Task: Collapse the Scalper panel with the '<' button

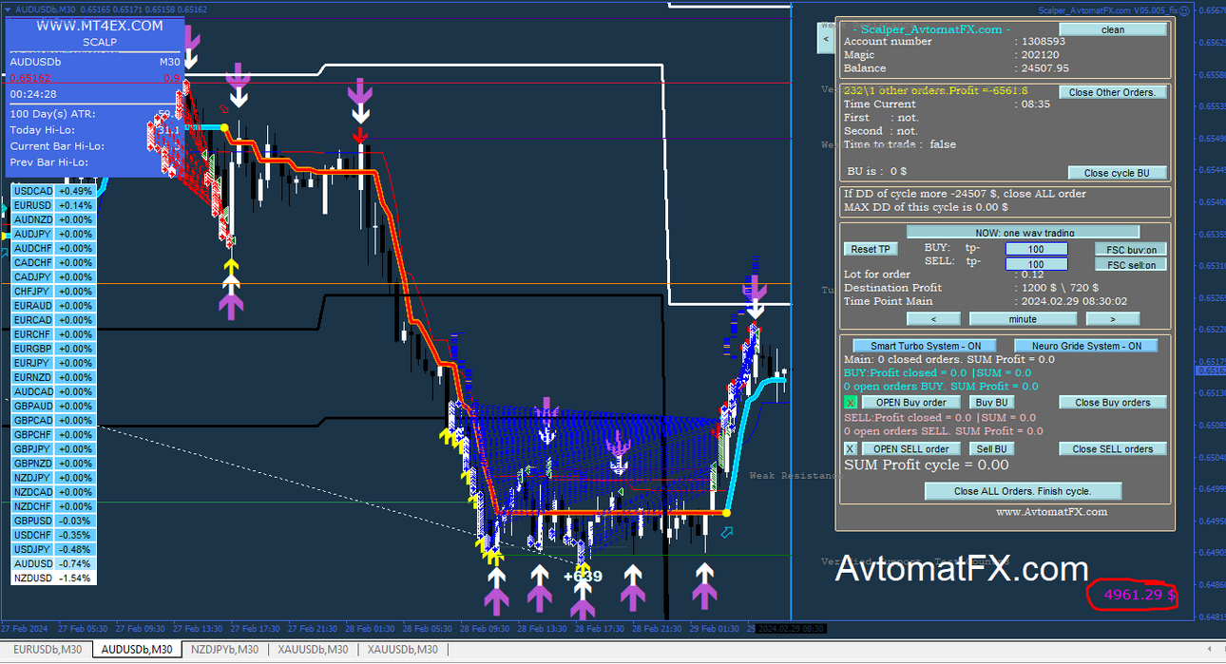Action: click(825, 39)
